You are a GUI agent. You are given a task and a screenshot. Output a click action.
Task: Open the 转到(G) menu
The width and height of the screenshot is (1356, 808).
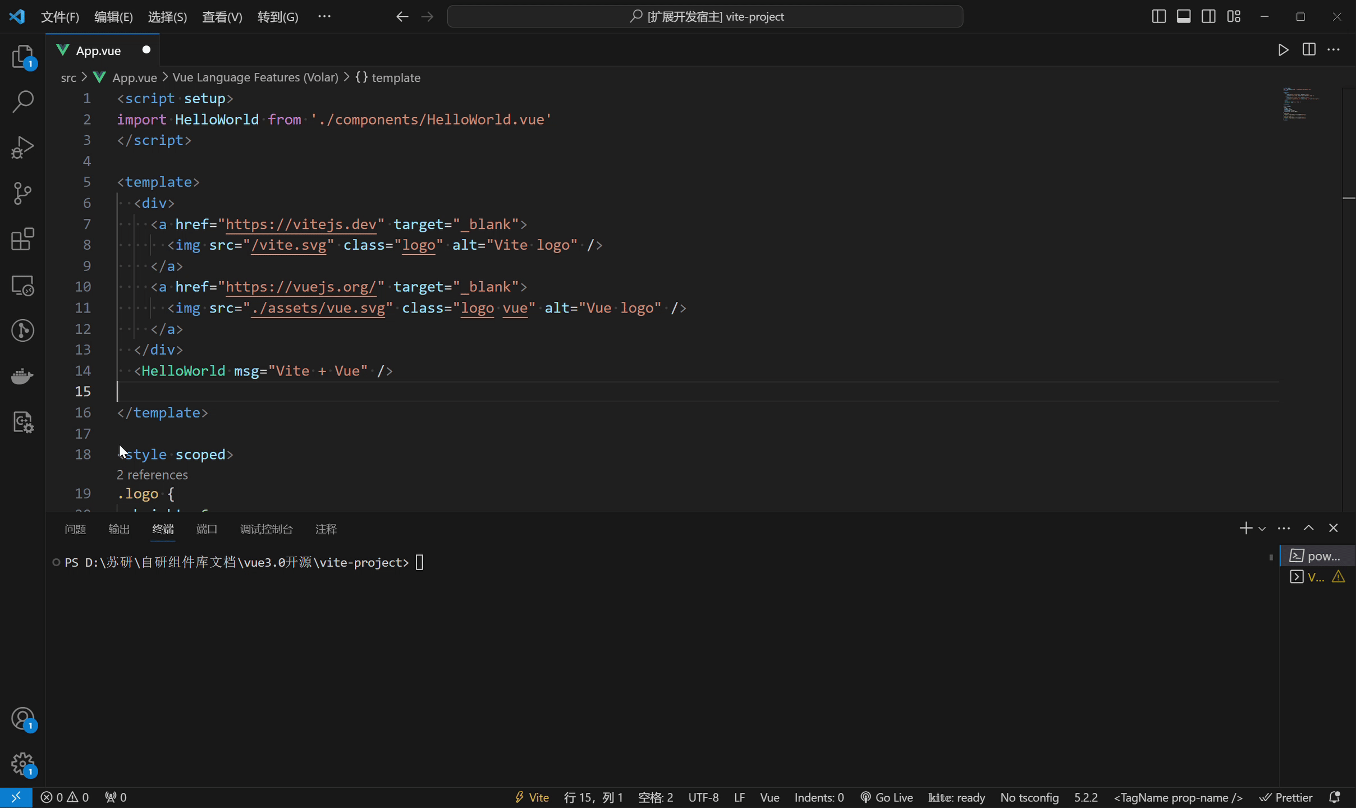[278, 17]
